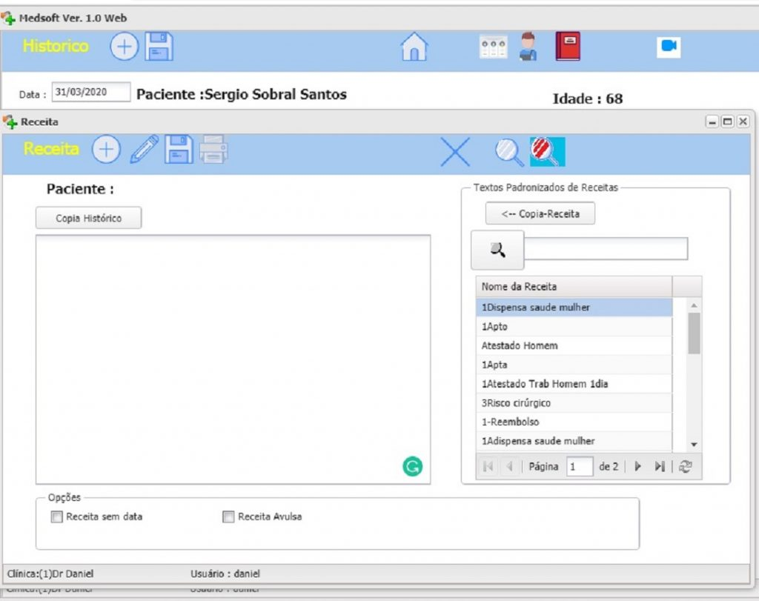Save the receita with floppy disk icon

179,150
